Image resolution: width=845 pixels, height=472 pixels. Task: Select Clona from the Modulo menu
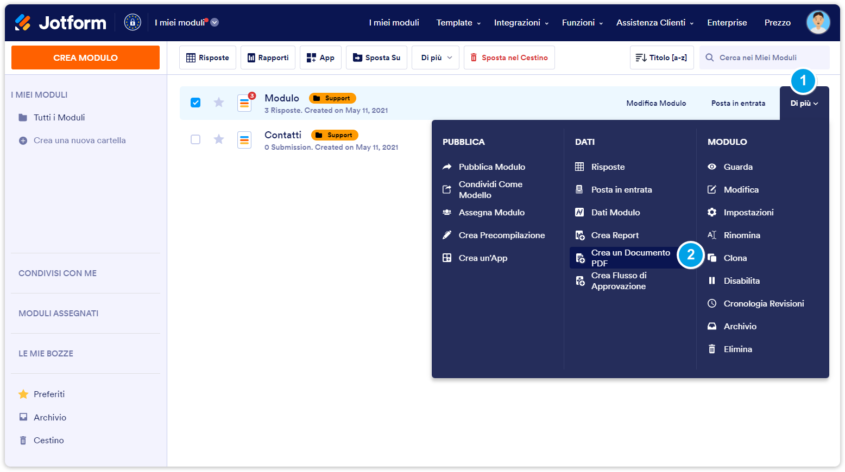click(735, 258)
